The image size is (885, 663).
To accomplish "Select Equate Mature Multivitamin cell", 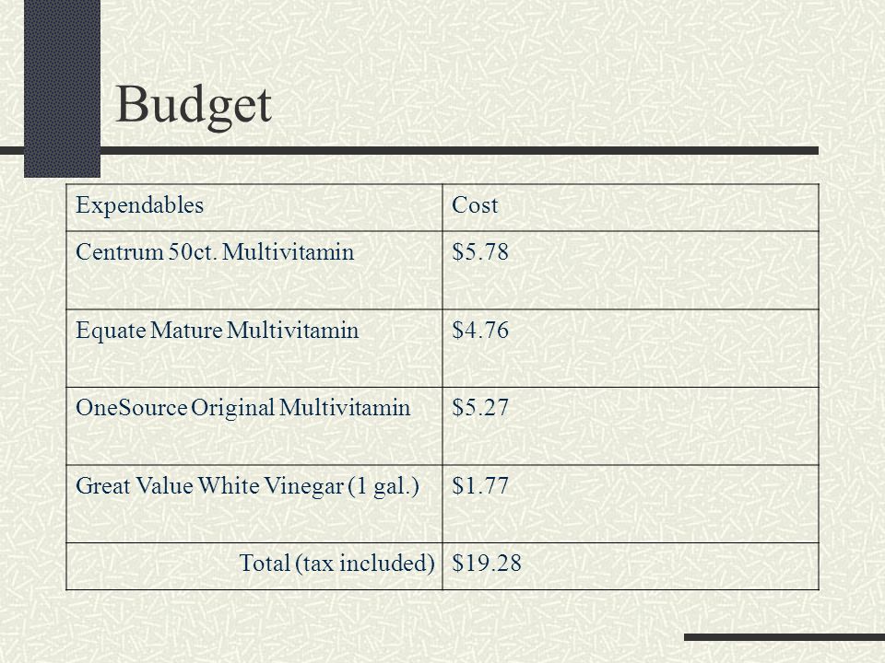I will pos(254,348).
